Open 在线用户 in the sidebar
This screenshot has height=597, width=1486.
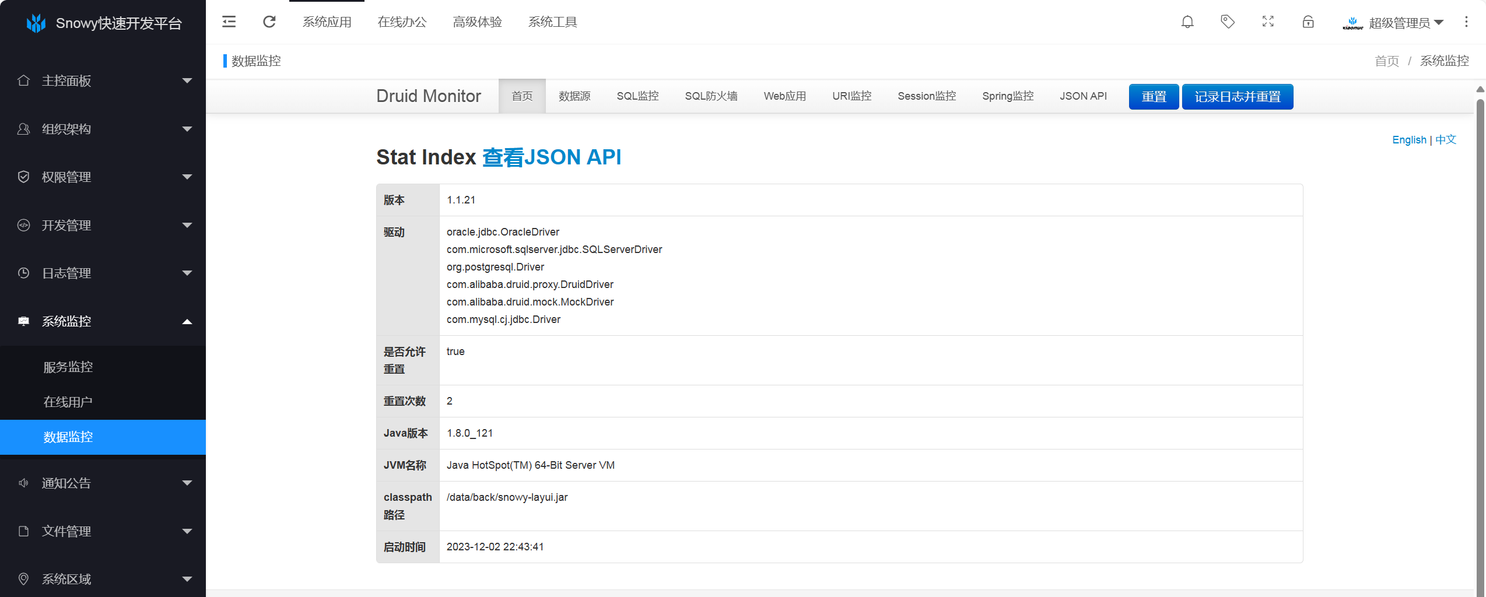pyautogui.click(x=68, y=402)
